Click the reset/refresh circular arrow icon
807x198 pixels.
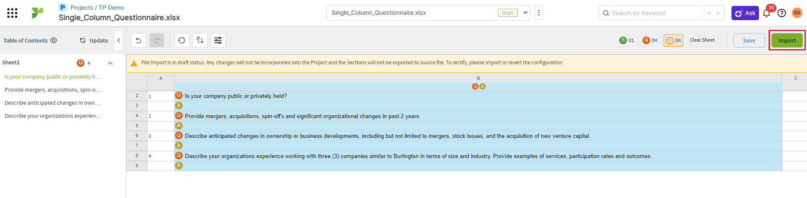coord(181,40)
